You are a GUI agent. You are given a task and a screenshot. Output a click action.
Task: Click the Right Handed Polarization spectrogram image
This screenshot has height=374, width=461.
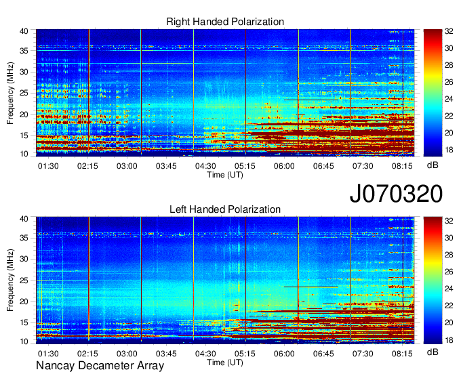(x=225, y=93)
